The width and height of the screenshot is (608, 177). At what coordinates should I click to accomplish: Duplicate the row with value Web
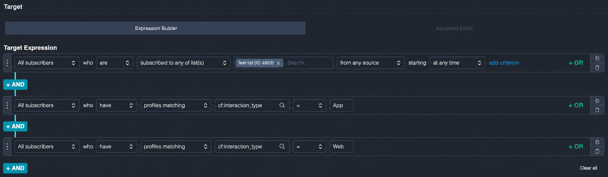click(x=597, y=142)
